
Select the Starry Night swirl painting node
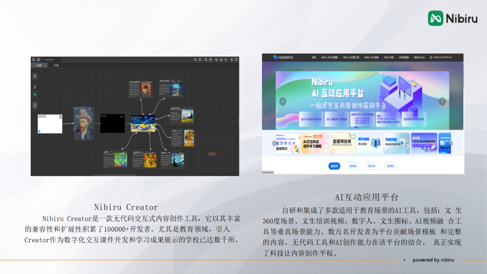[172, 160]
